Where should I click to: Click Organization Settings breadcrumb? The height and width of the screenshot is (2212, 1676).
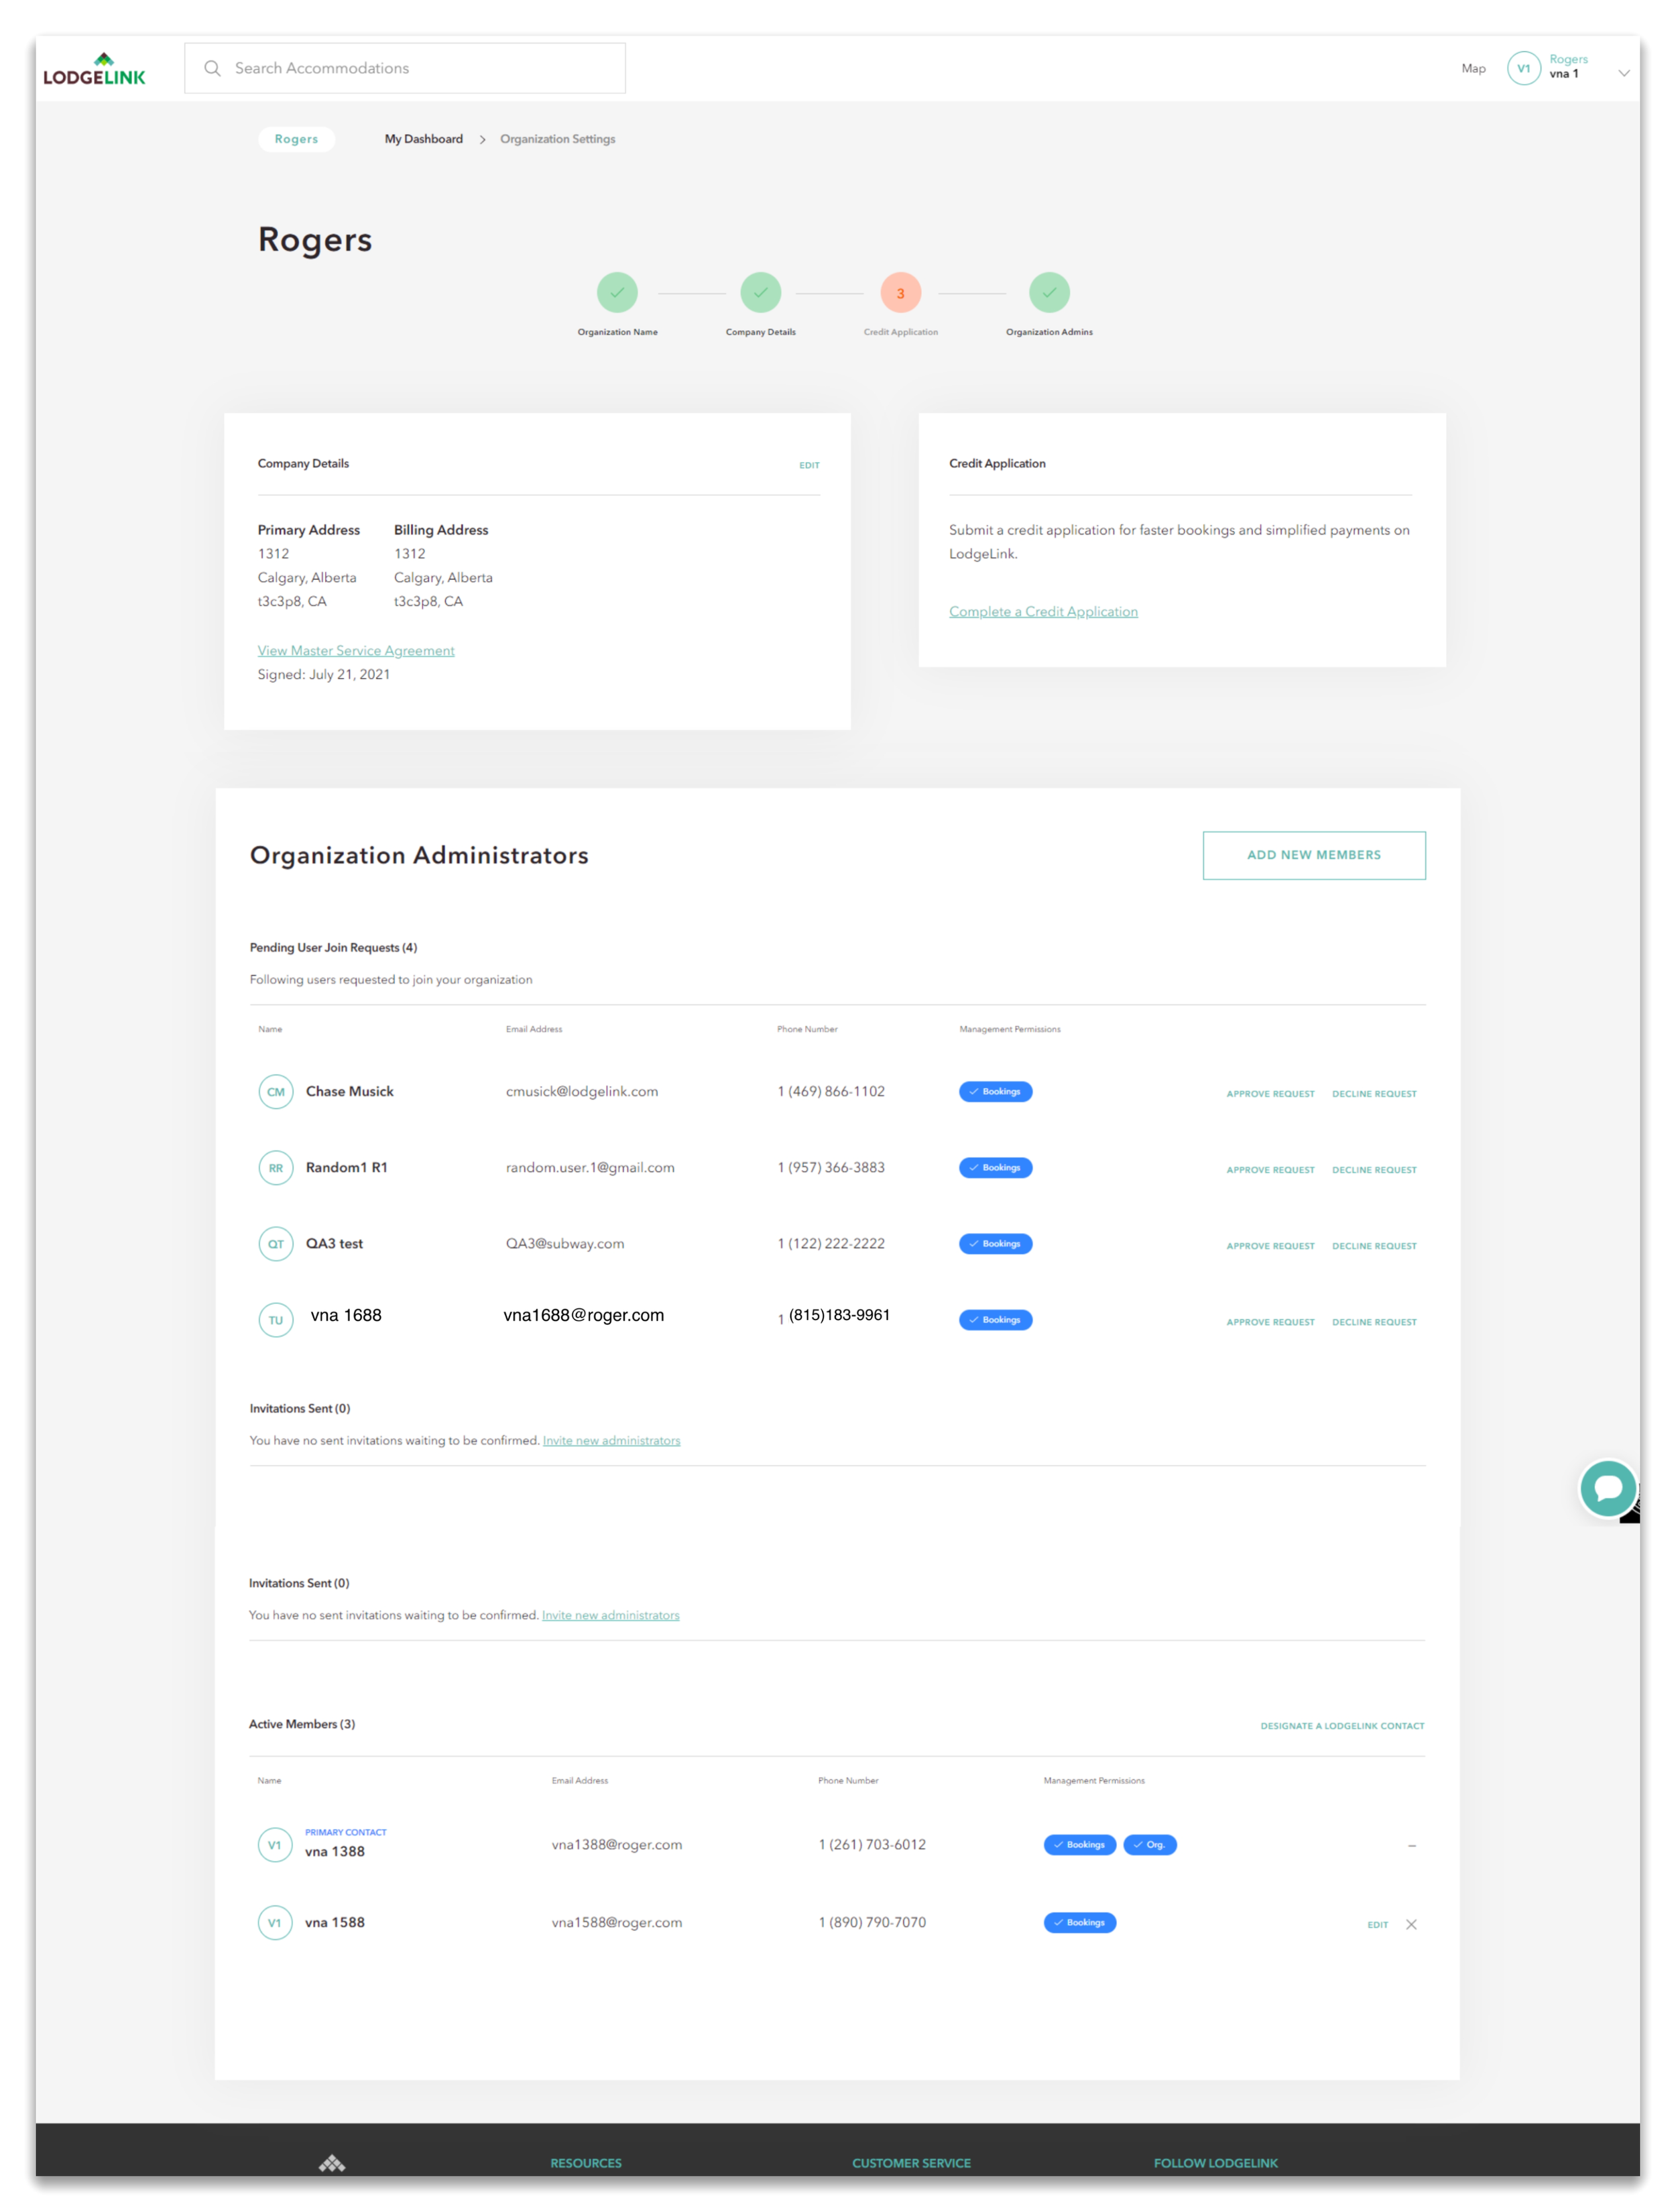(x=558, y=139)
